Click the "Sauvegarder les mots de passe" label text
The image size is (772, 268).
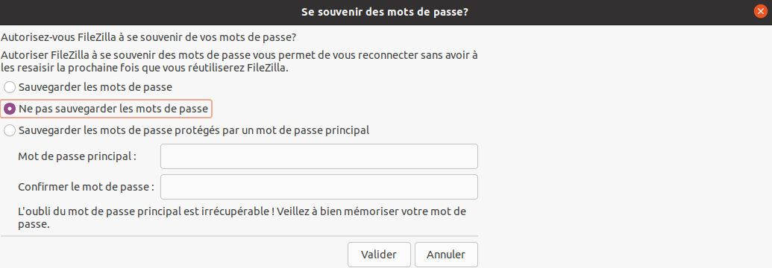[95, 88]
